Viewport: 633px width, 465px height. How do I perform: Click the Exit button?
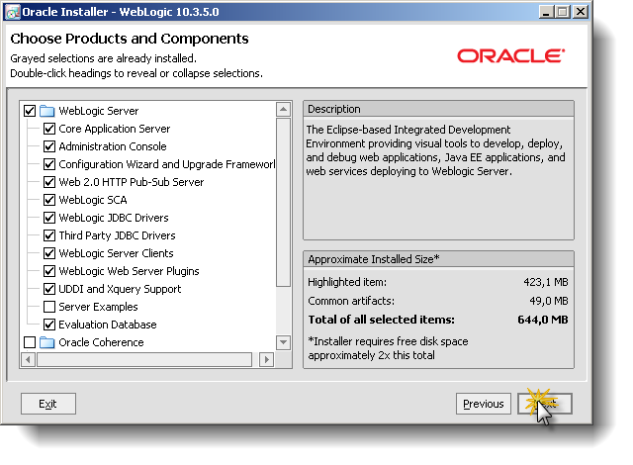pyautogui.click(x=48, y=404)
